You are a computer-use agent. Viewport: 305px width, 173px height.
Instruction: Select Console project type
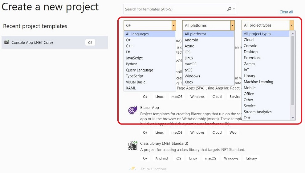[266, 46]
